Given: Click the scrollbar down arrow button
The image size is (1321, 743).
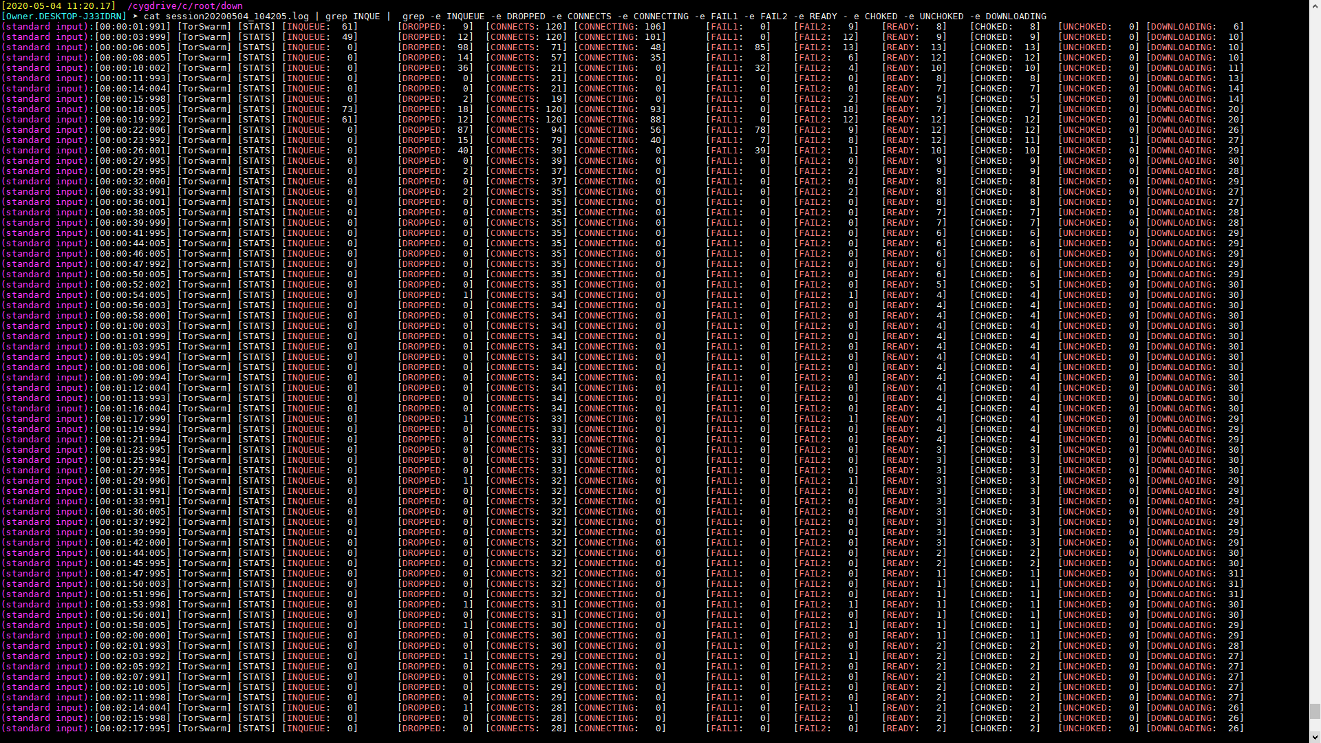Looking at the screenshot, I should [1315, 737].
